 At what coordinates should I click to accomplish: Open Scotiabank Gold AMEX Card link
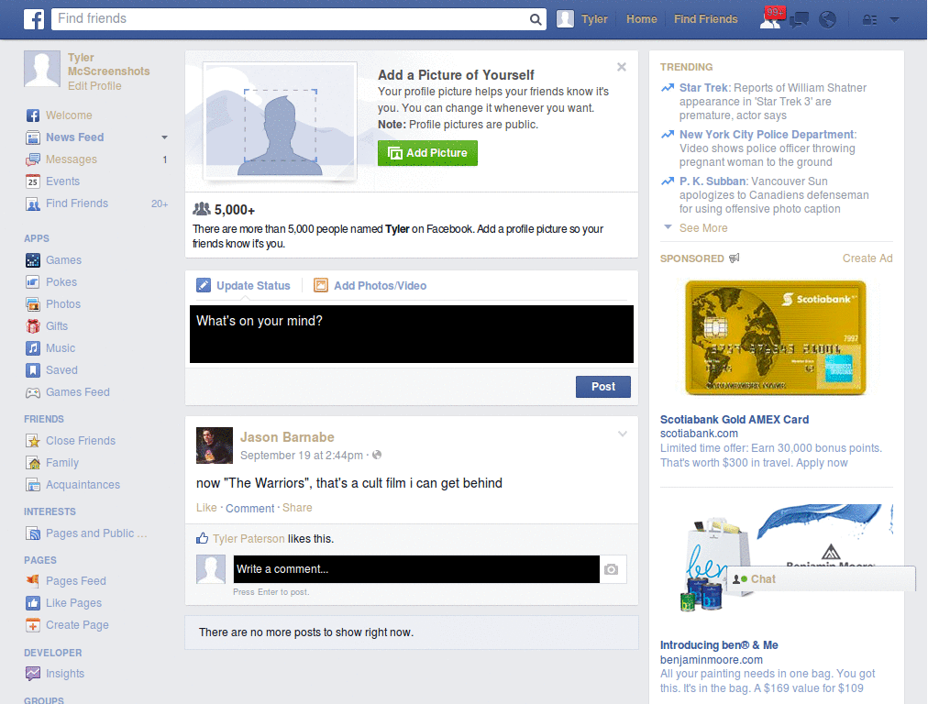click(x=735, y=420)
